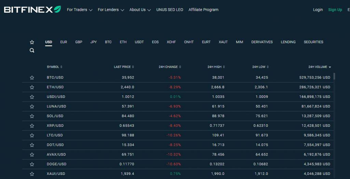Click USDt/USD last price 1.0012
This screenshot has width=350, height=179.
128,97
